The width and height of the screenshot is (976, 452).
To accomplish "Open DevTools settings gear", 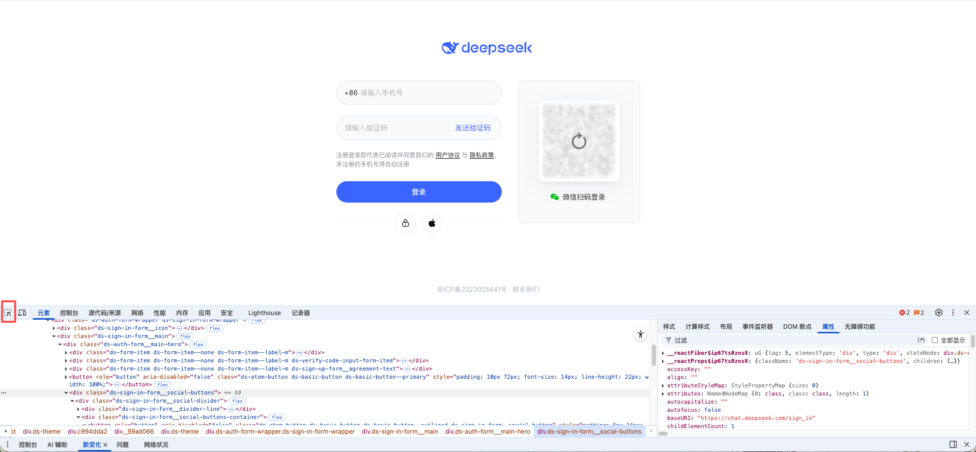I will tap(939, 313).
